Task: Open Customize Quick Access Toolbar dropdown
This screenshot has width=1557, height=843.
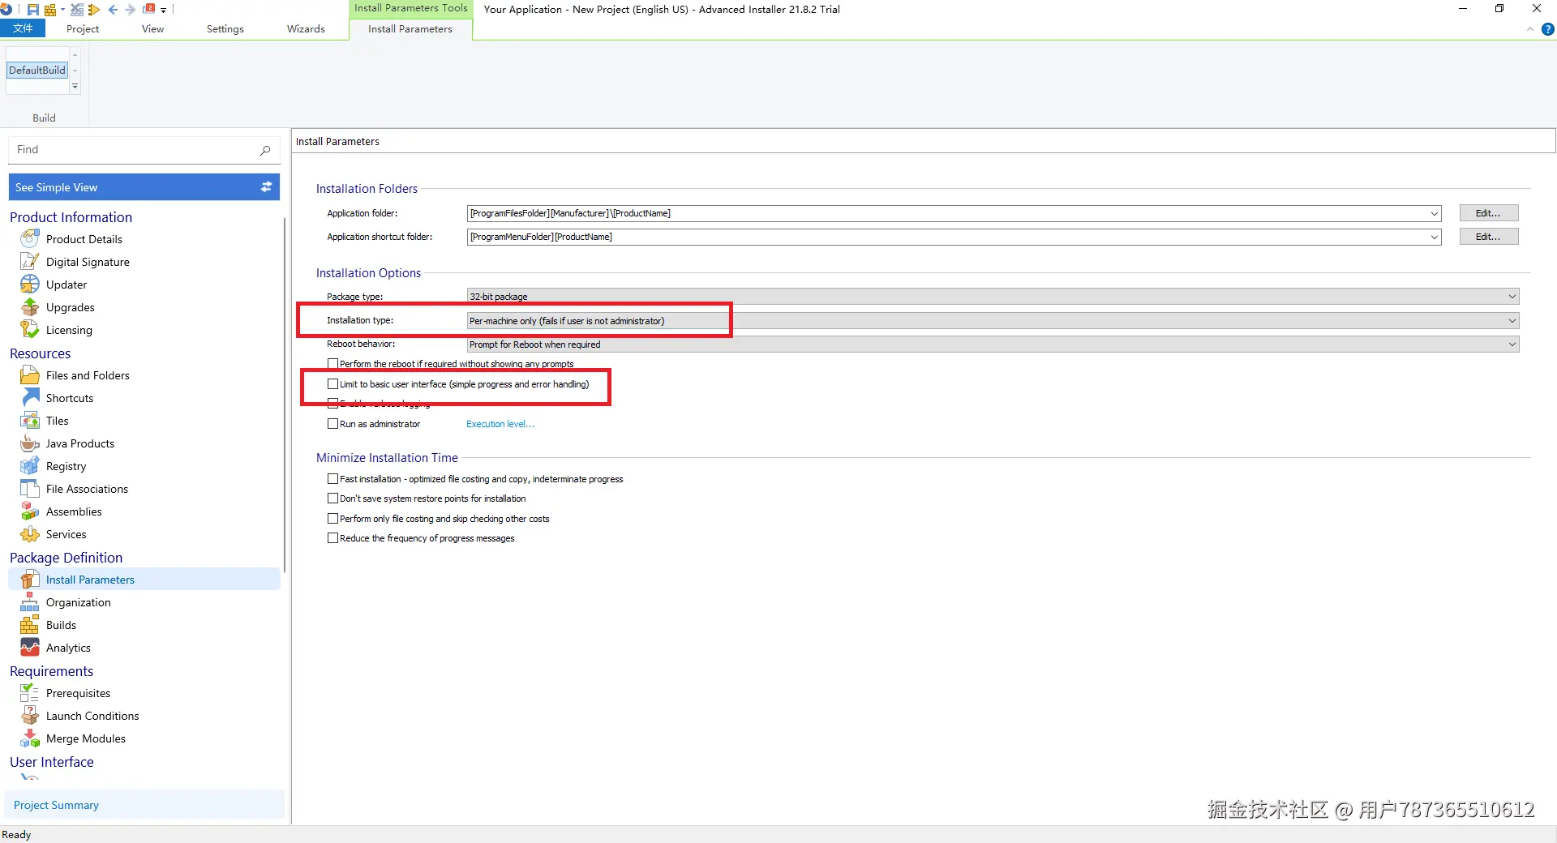Action: coord(163,11)
